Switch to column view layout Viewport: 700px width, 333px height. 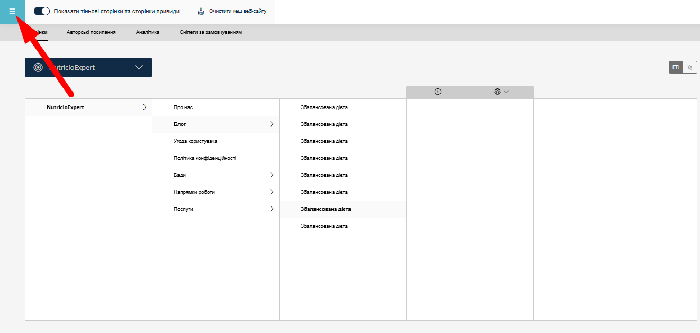[676, 67]
